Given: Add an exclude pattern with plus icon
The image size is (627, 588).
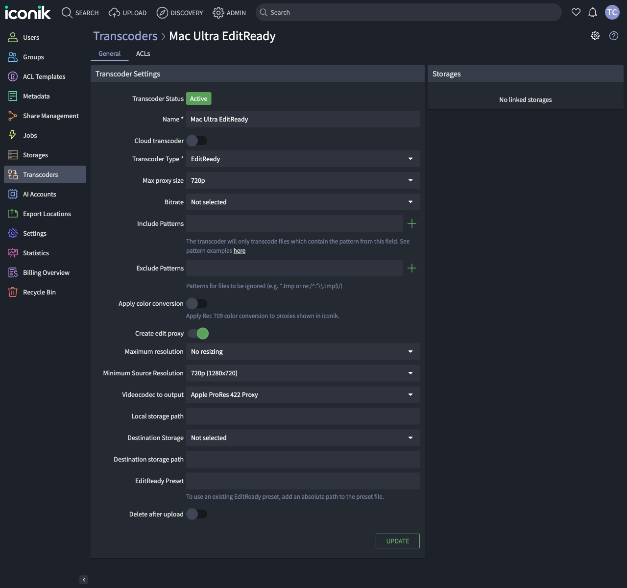Looking at the screenshot, I should click(412, 268).
